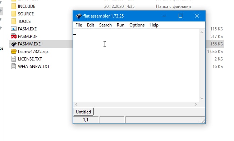Click the FASM.PDF file name
The width and height of the screenshot is (234, 141).
point(28,37)
